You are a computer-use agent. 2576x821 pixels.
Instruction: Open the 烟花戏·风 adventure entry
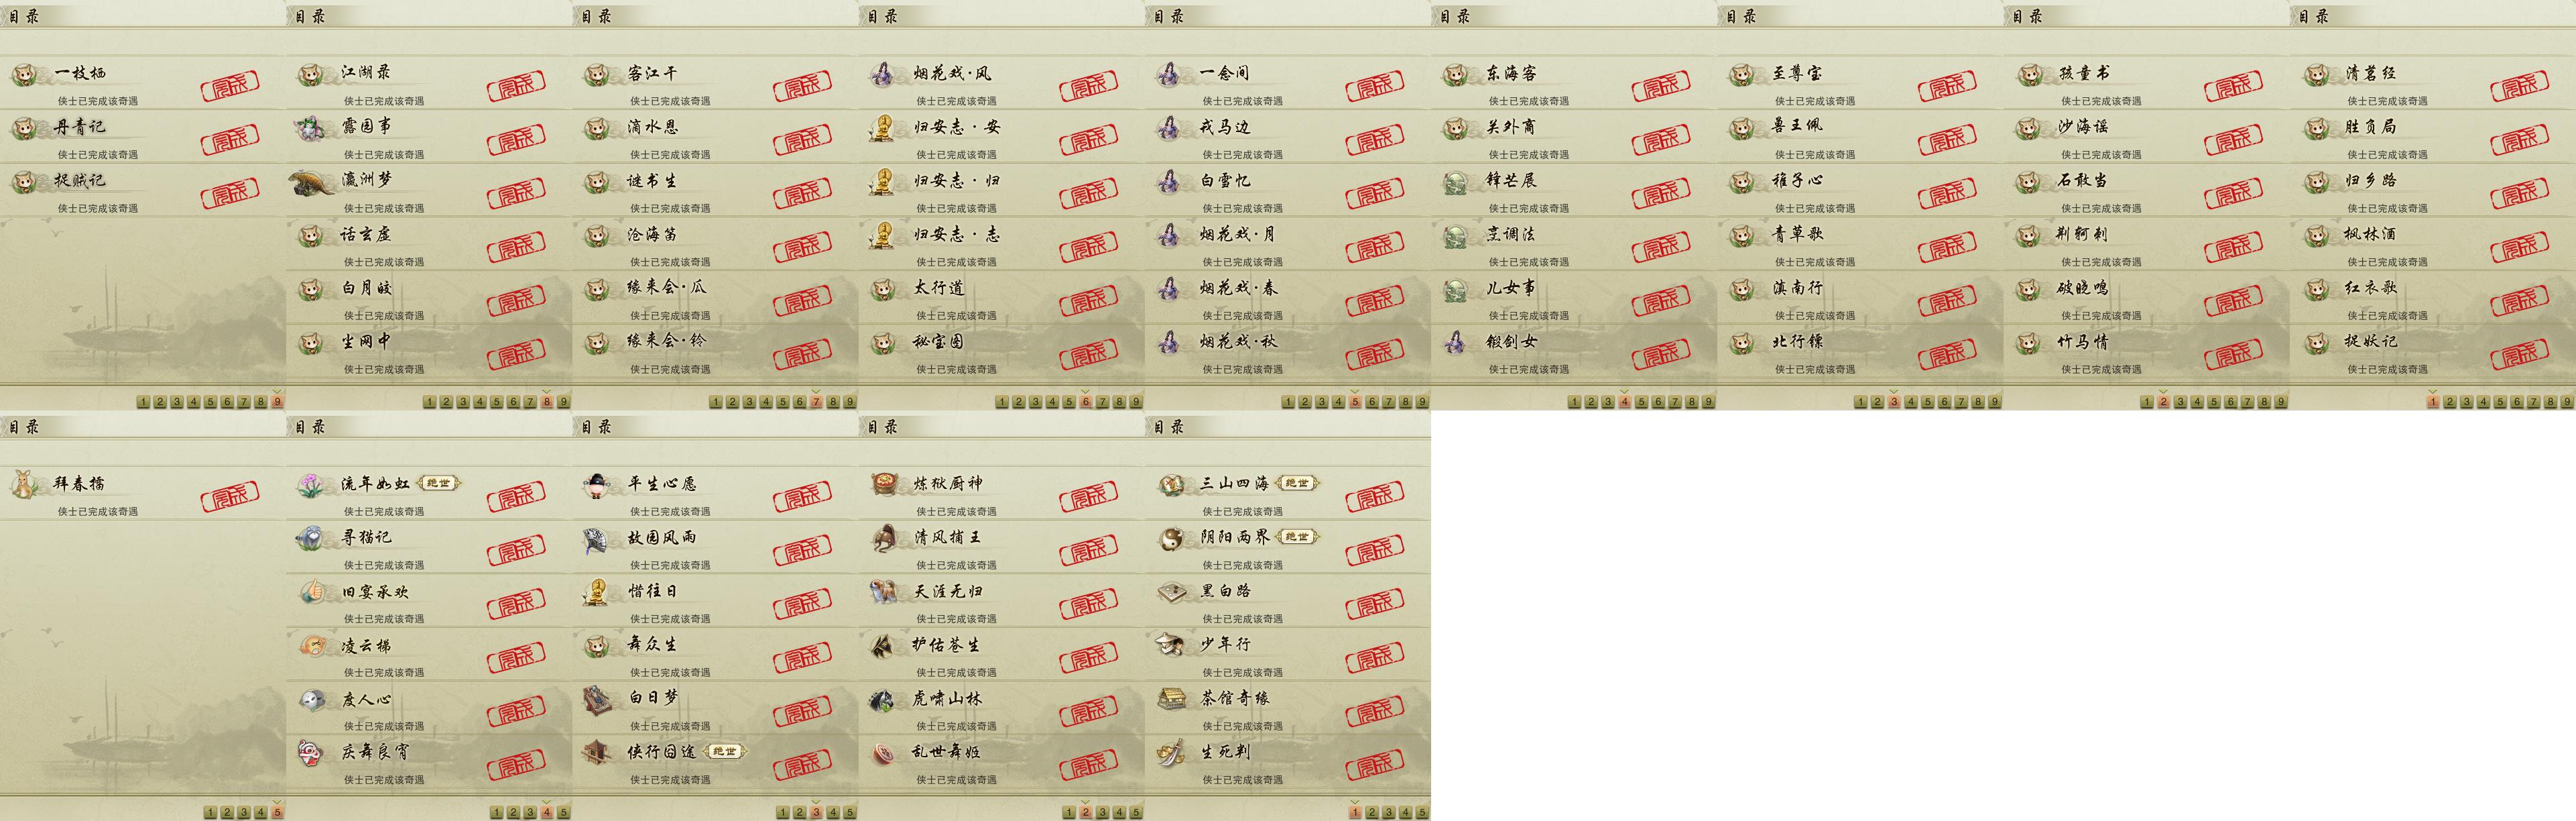click(x=1001, y=83)
